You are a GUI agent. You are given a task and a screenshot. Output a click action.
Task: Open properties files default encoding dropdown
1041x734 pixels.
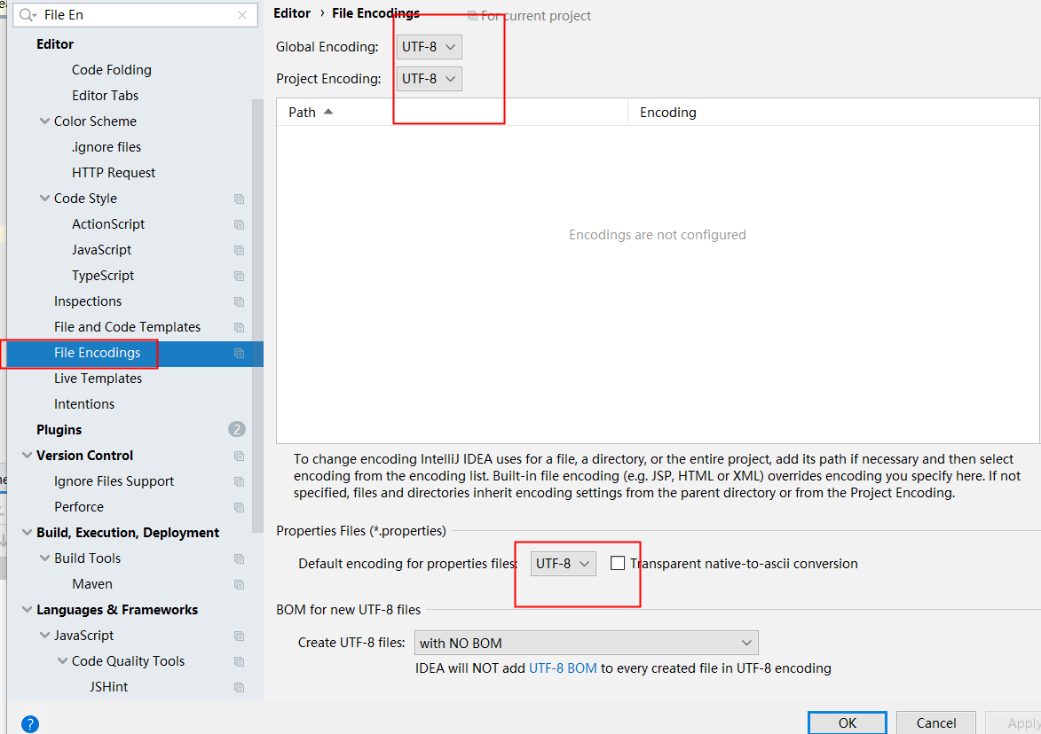563,564
